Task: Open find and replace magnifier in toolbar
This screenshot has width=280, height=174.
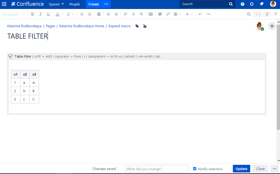Action: [249, 14]
